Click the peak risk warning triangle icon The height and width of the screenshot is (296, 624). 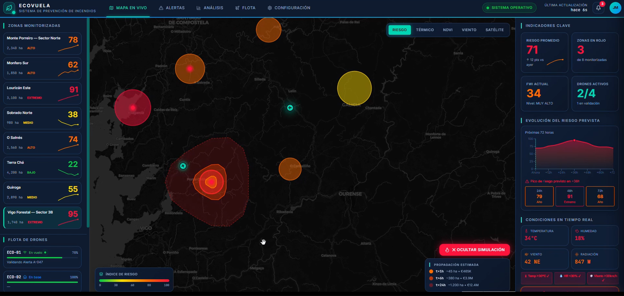pyautogui.click(x=527, y=181)
